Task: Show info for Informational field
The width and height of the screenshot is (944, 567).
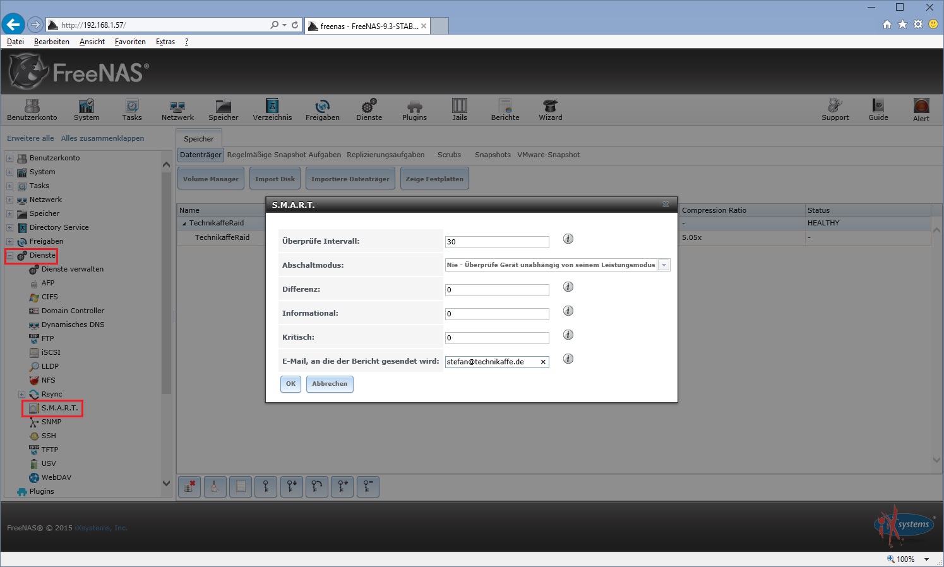Action: pos(568,311)
